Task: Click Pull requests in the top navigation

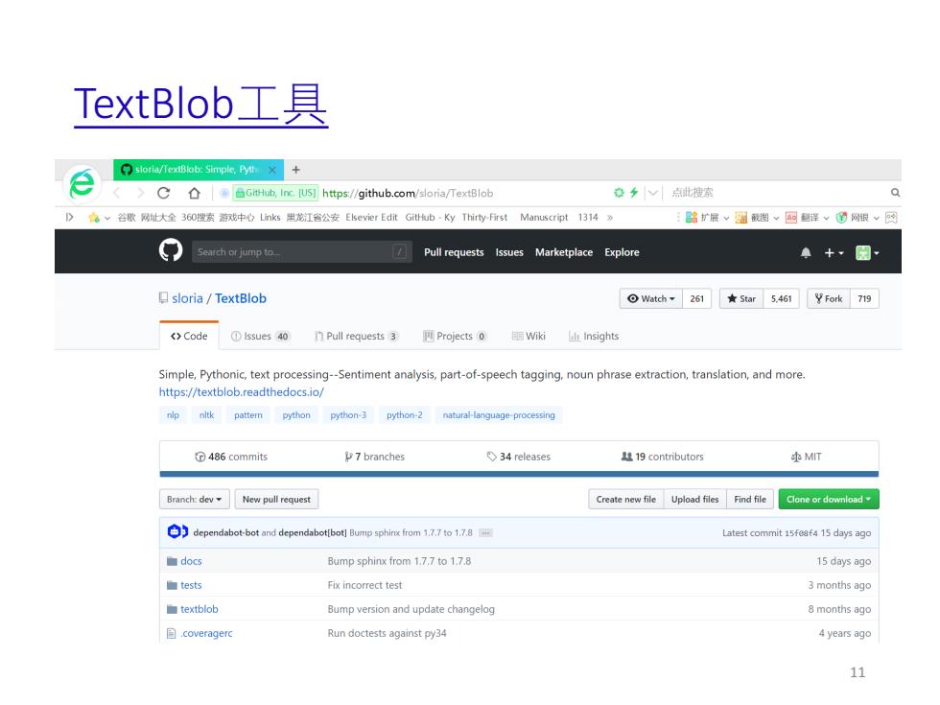Action: coord(454,252)
